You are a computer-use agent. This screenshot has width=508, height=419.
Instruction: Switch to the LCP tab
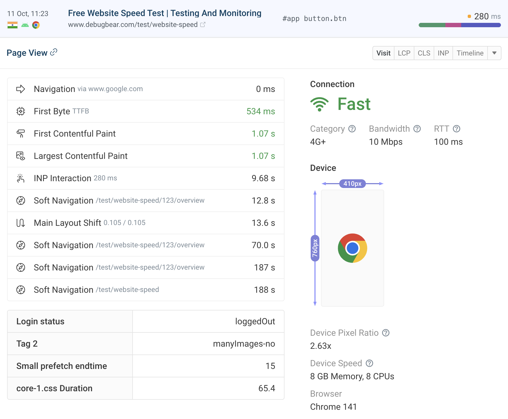pos(404,53)
